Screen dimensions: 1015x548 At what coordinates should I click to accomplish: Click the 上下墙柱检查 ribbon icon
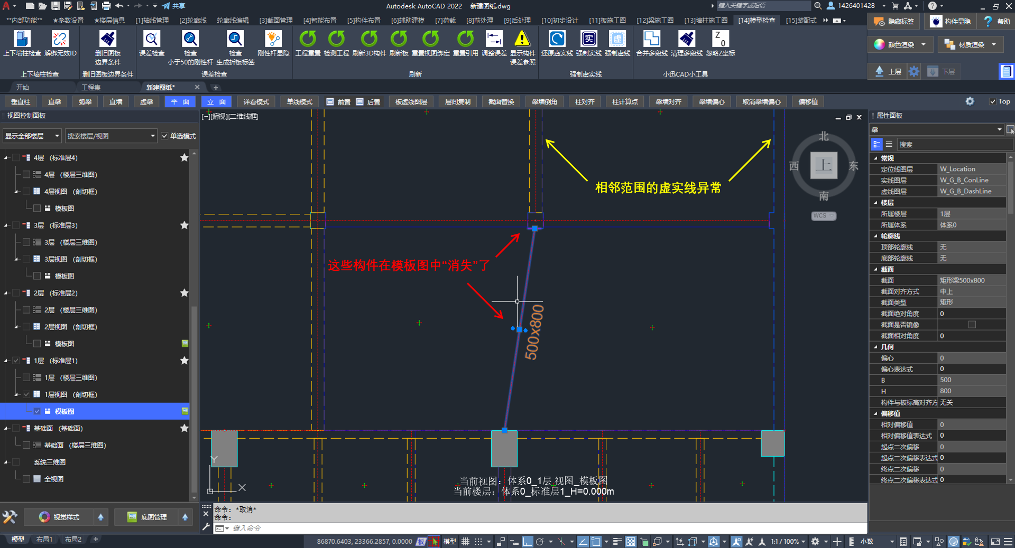pos(22,40)
